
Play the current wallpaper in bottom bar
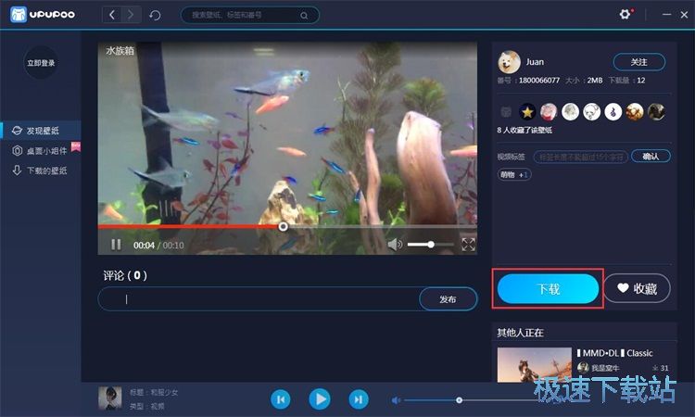(320, 399)
